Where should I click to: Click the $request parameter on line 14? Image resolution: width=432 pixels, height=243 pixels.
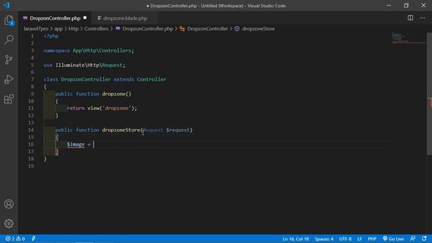[x=178, y=130]
